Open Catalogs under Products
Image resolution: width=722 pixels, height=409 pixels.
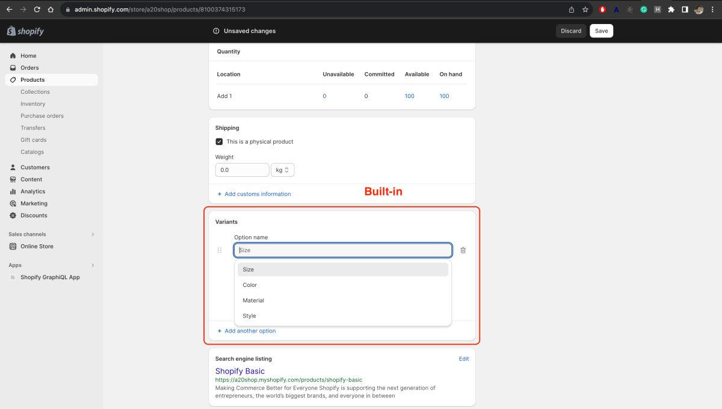pos(32,152)
